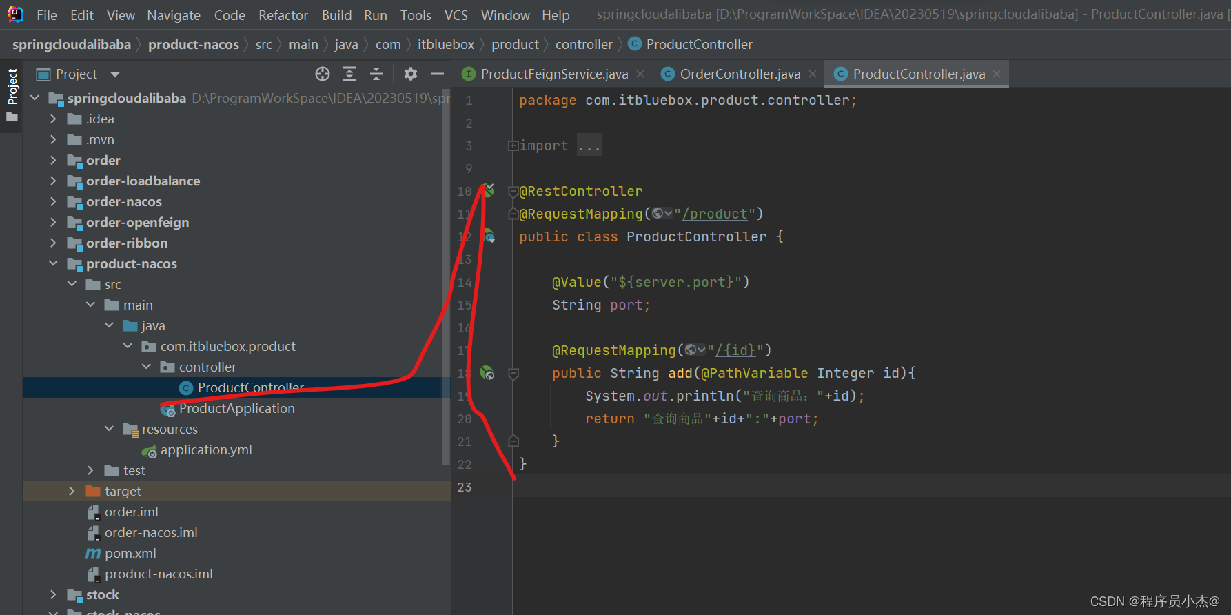Click the @RestController annotation text

pyautogui.click(x=580, y=191)
